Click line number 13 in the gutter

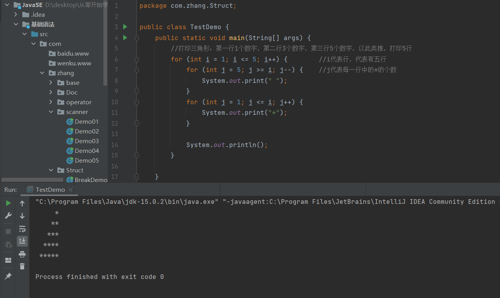tap(114, 134)
